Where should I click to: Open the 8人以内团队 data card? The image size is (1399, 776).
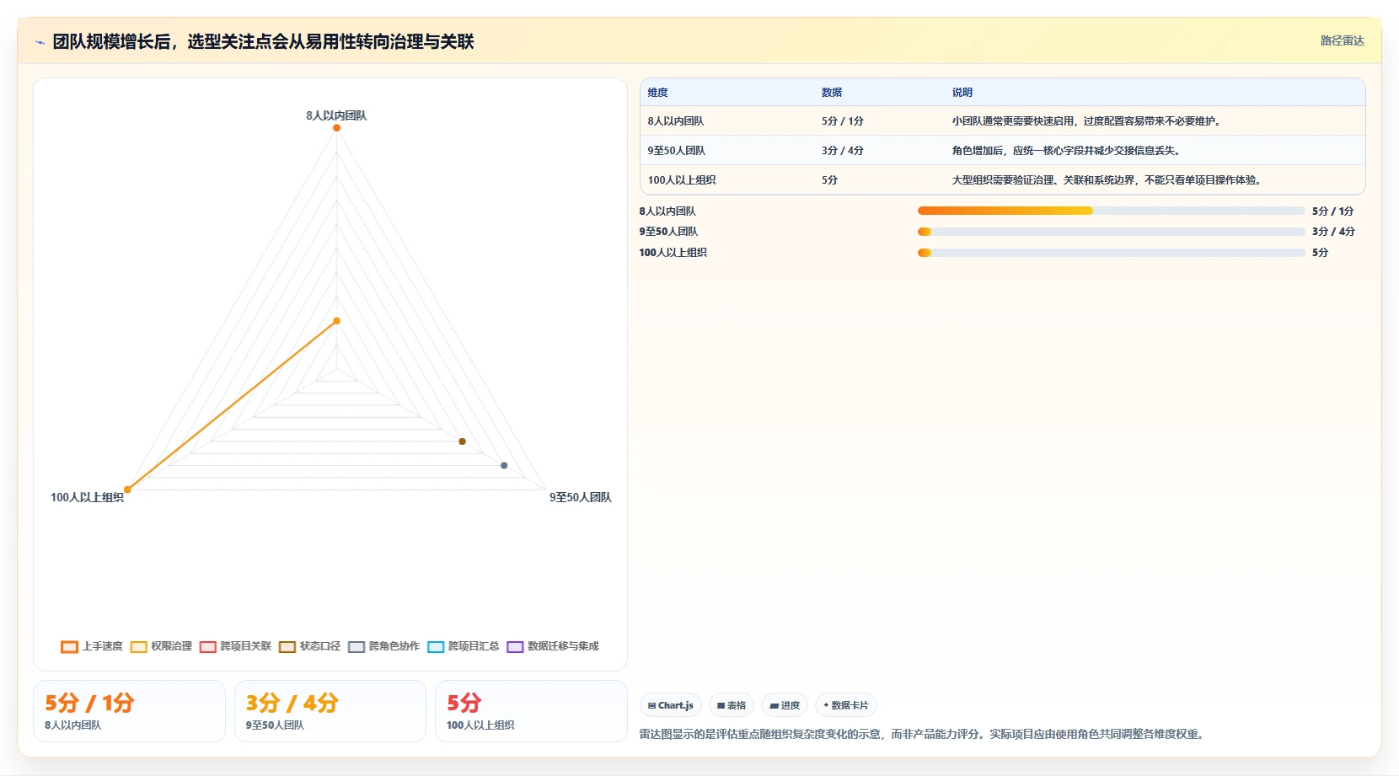click(129, 711)
